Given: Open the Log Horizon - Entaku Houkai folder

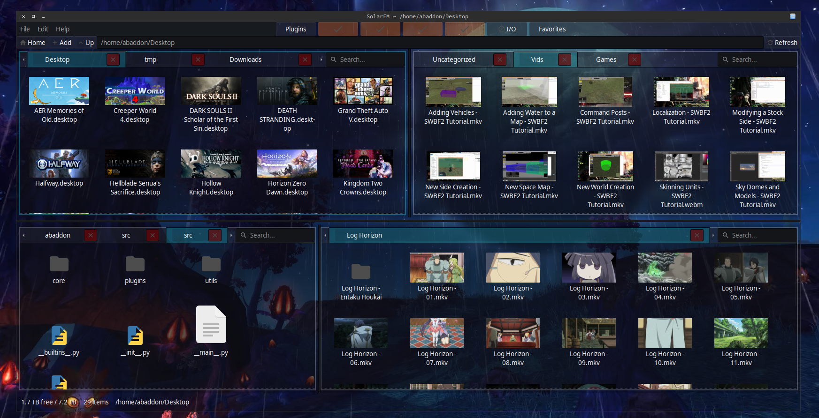Looking at the screenshot, I should pos(361,272).
